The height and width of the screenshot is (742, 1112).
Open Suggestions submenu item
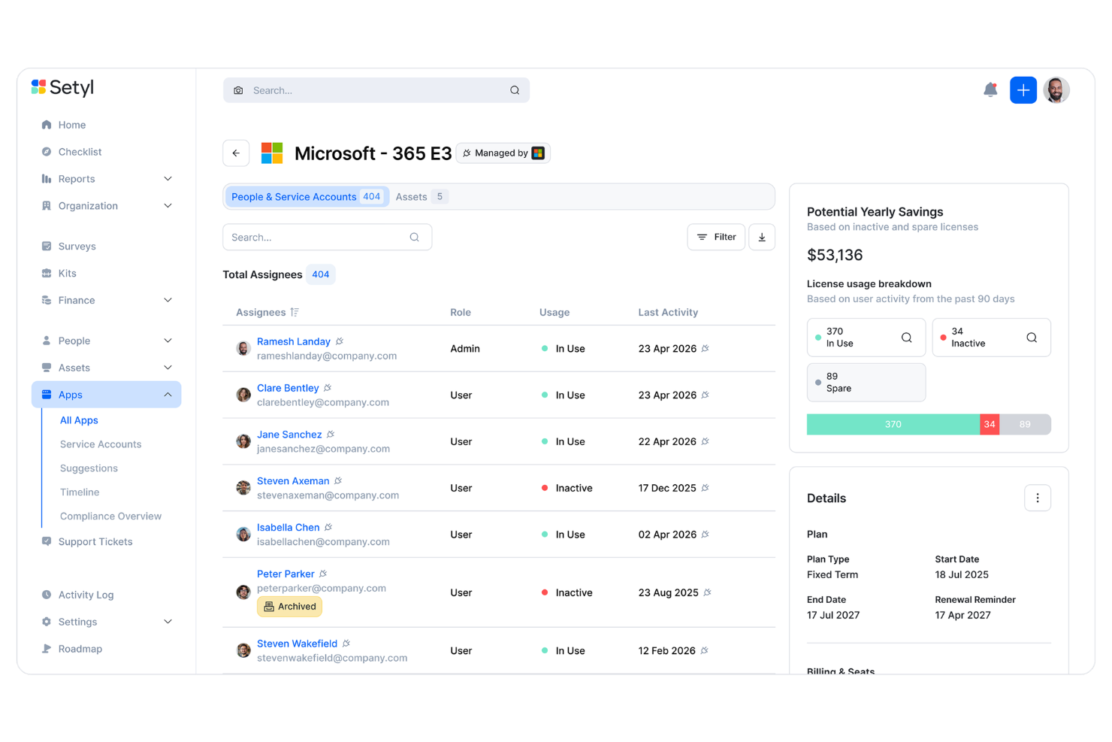pos(89,468)
